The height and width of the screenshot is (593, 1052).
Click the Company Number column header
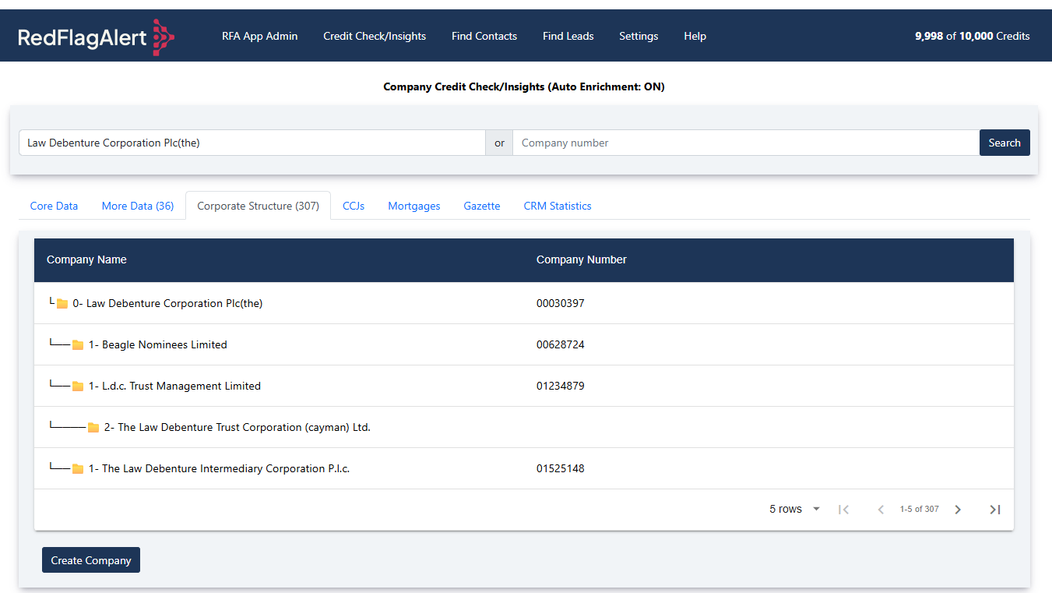[582, 260]
